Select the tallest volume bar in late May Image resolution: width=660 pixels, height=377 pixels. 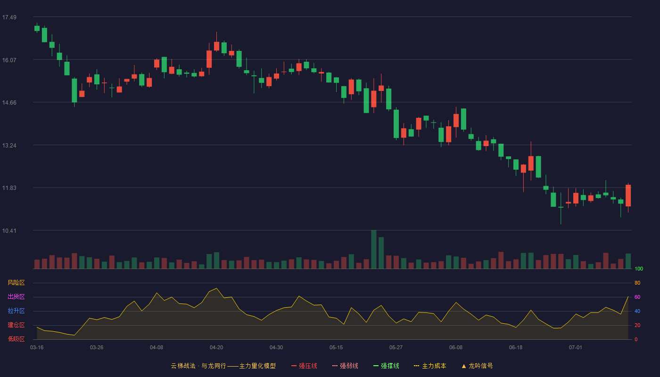click(374, 249)
